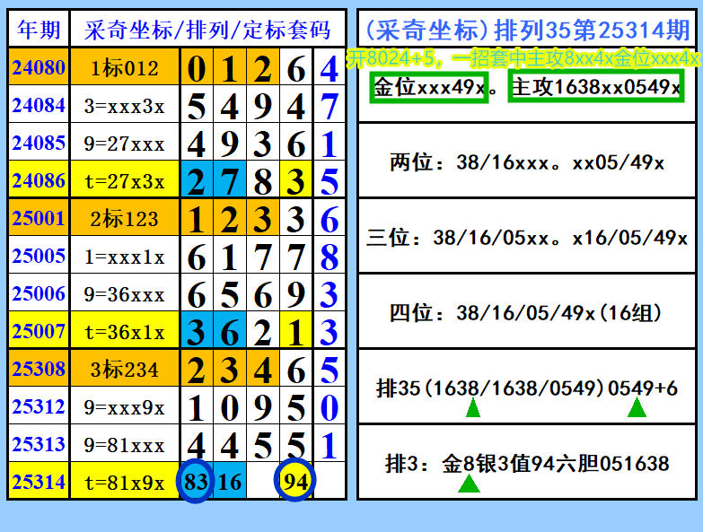The height and width of the screenshot is (532, 703).
Task: Click the blue digit 7 in row 24084
Action: pos(330,106)
